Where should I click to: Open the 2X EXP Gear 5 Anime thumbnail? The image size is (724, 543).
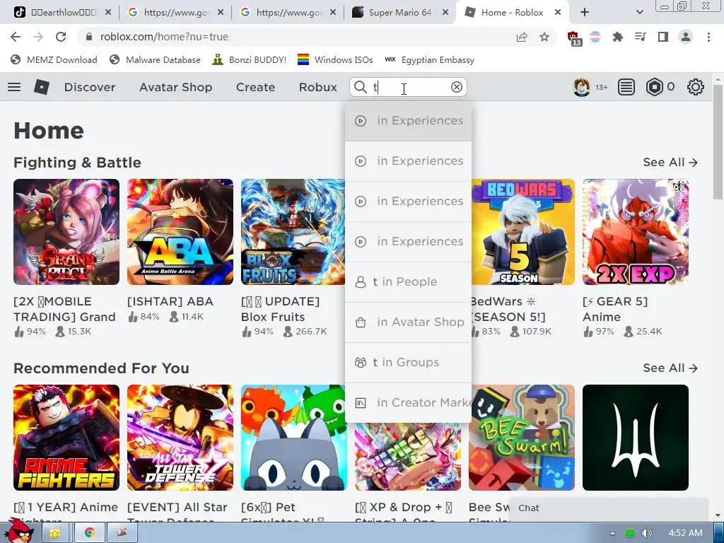coord(636,232)
